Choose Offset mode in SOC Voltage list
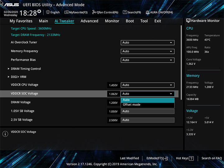This screenshot has height=168, width=224. click(x=147, y=105)
